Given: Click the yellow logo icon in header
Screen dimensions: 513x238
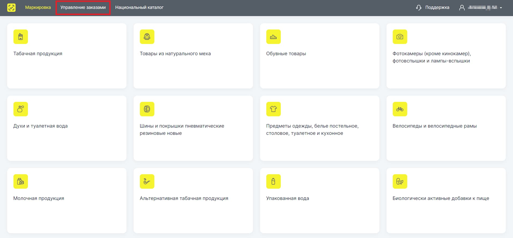Looking at the screenshot, I should tap(11, 8).
